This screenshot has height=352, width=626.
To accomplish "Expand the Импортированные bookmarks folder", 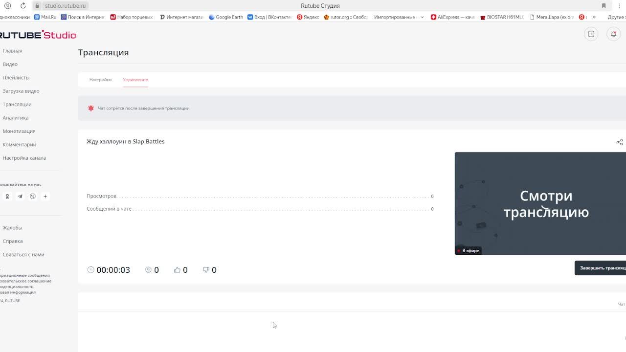I will point(399,17).
